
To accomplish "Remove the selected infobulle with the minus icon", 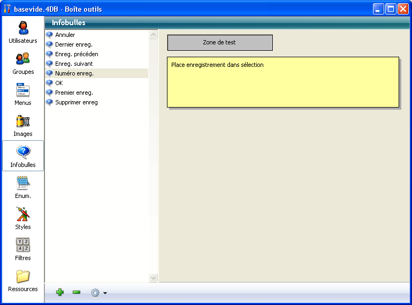I will pyautogui.click(x=77, y=292).
